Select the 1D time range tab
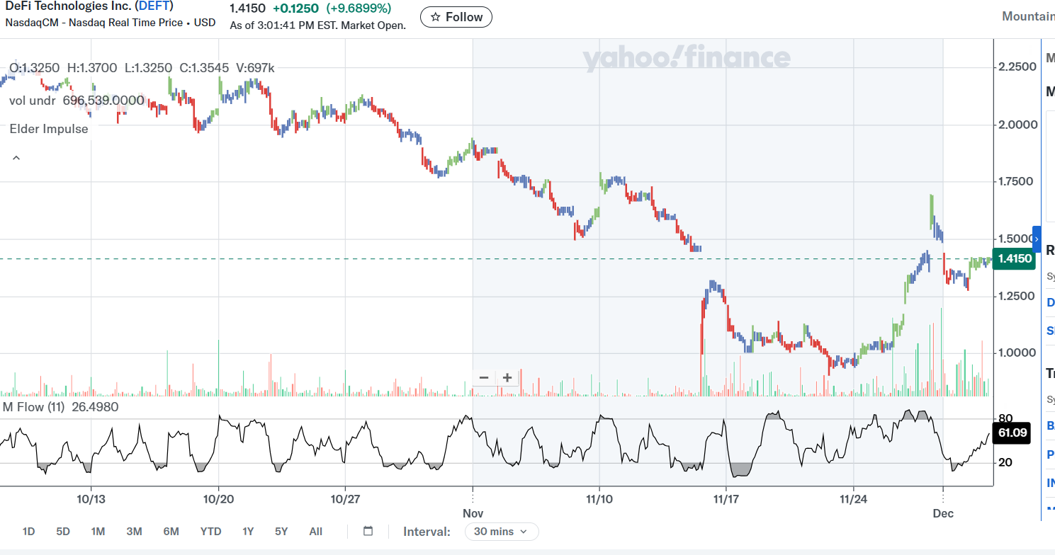The height and width of the screenshot is (555, 1055). pos(29,531)
